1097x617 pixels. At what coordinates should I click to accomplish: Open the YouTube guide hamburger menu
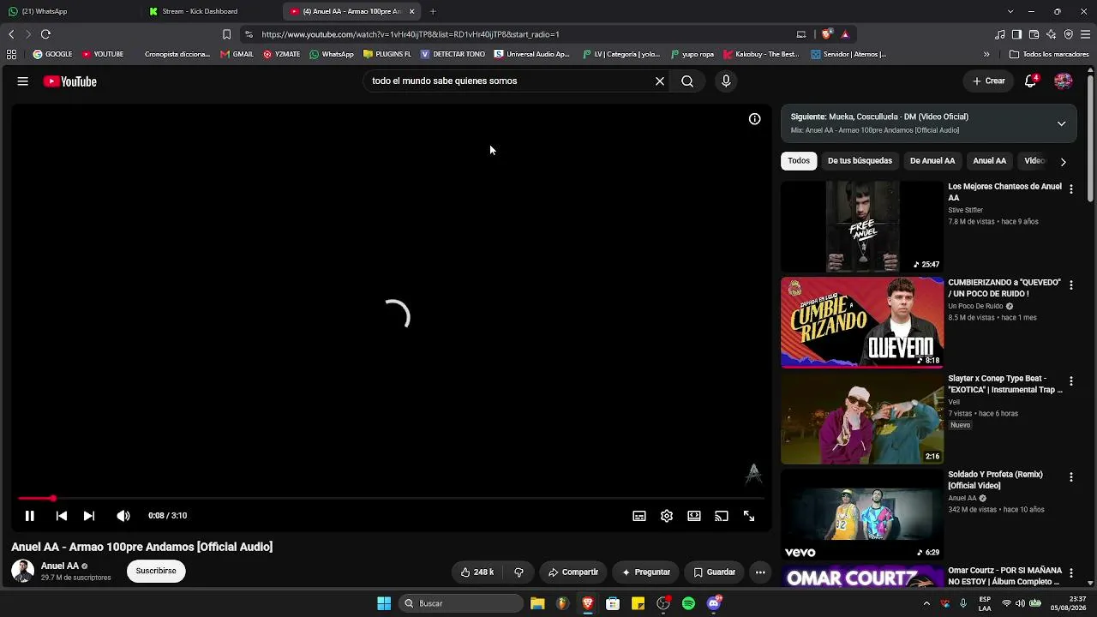pos(22,81)
